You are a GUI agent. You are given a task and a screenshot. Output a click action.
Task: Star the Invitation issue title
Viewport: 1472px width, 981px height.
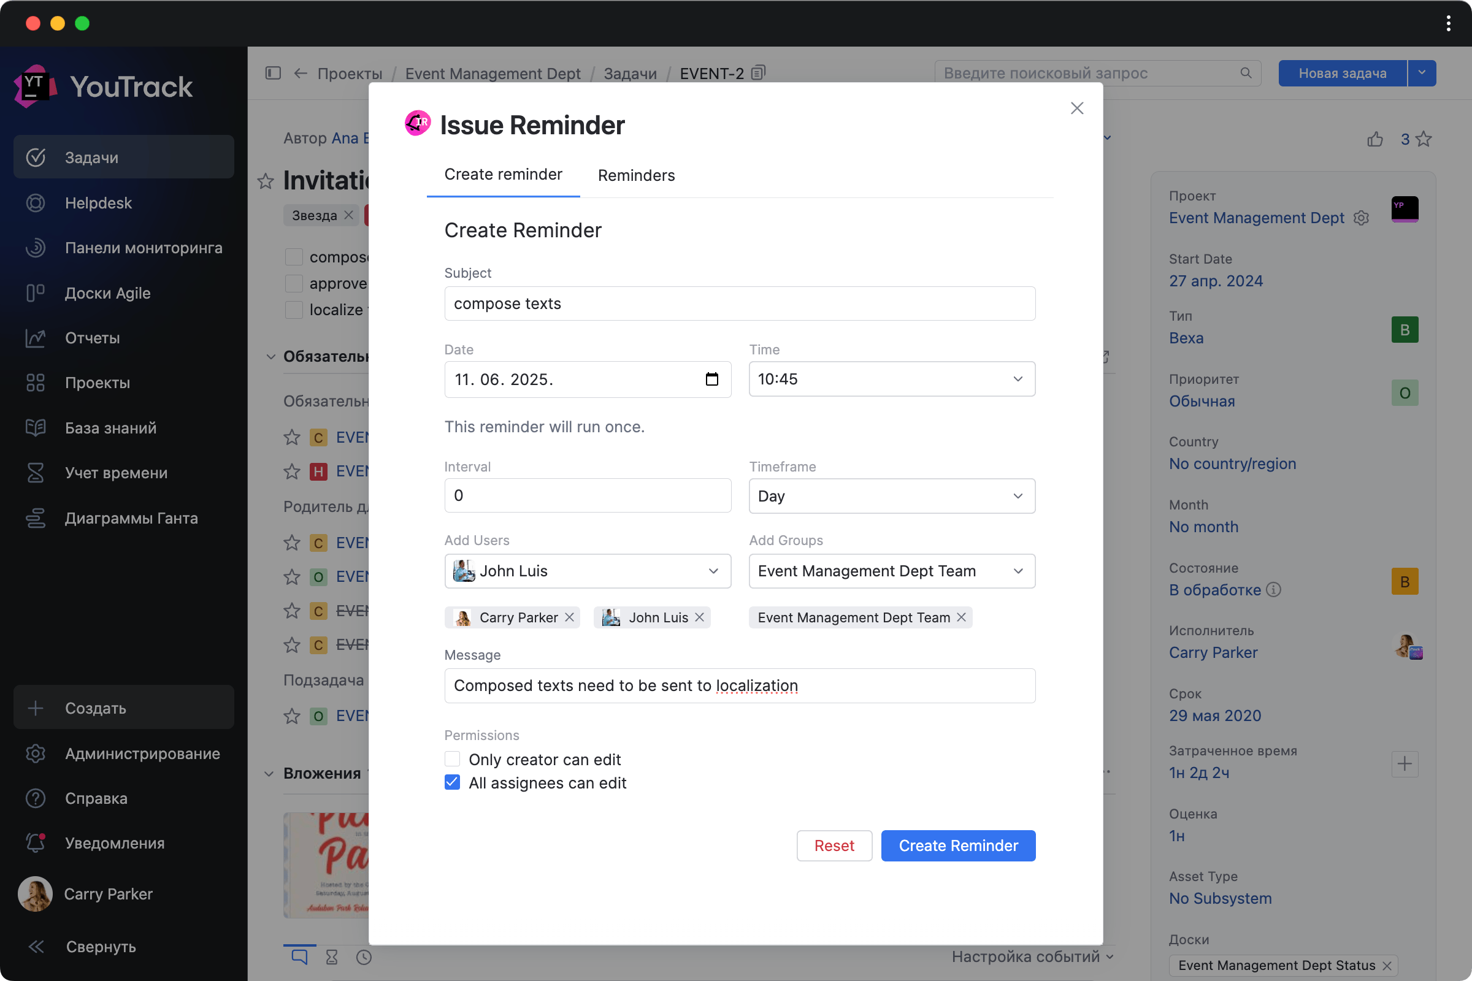(266, 181)
